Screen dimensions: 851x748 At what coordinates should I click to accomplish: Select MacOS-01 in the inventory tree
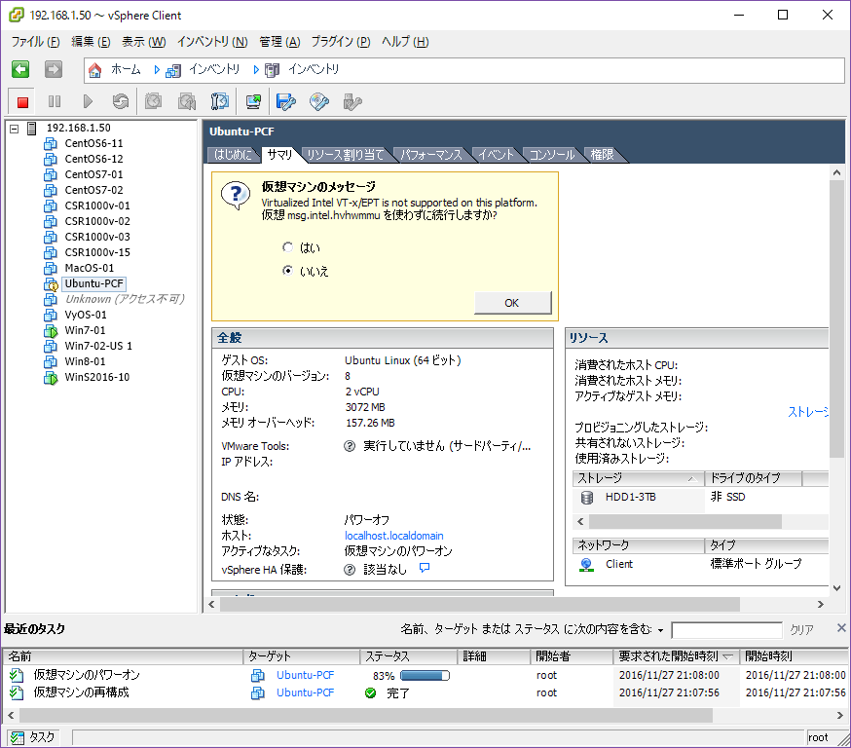tap(89, 268)
